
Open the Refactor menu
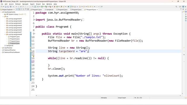[18, 4]
